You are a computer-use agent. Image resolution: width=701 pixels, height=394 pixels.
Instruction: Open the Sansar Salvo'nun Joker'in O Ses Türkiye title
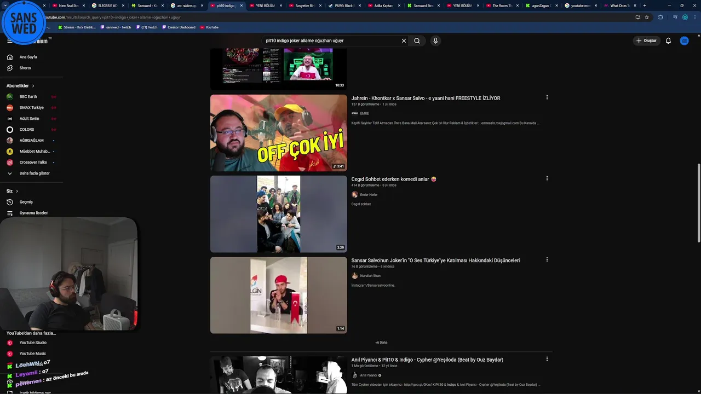(x=435, y=260)
